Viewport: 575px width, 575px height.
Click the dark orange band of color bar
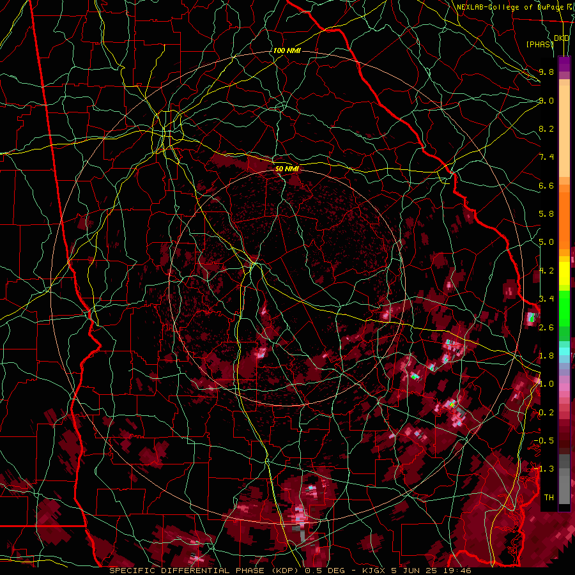click(x=564, y=220)
